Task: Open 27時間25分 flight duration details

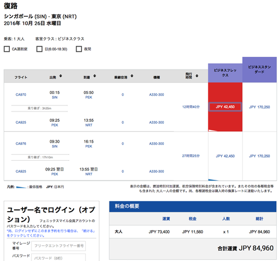Action: tap(191, 156)
